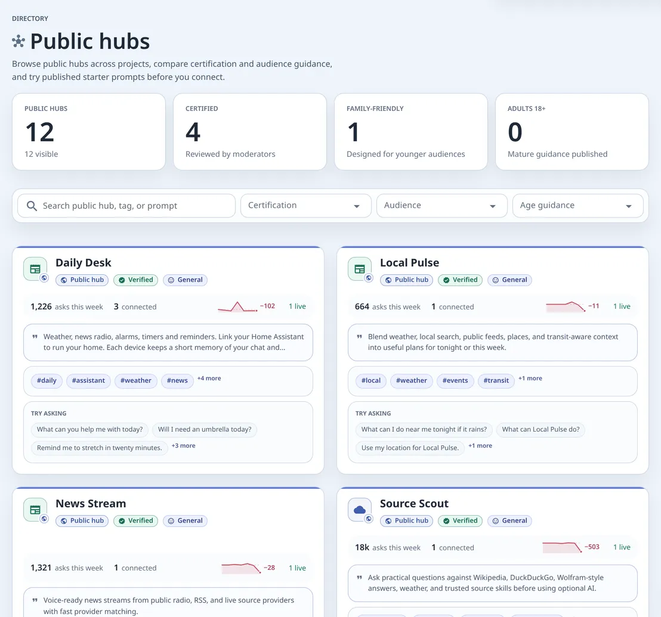The width and height of the screenshot is (661, 617).
Task: Click the quote mark in Daily Desk description
Action: point(35,337)
